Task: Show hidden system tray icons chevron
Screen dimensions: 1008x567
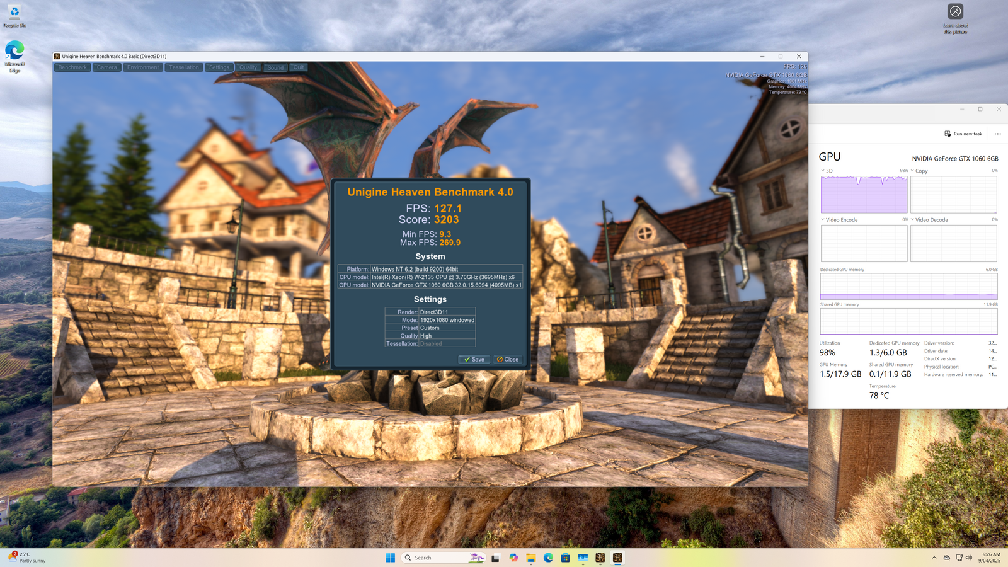Action: [934, 558]
